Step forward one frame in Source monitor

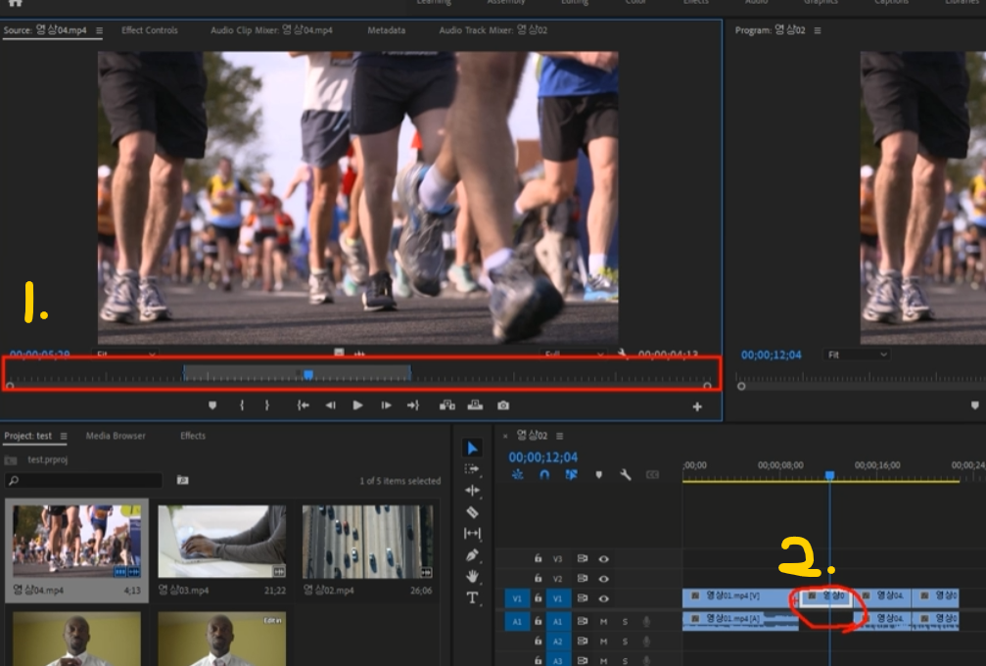point(386,405)
